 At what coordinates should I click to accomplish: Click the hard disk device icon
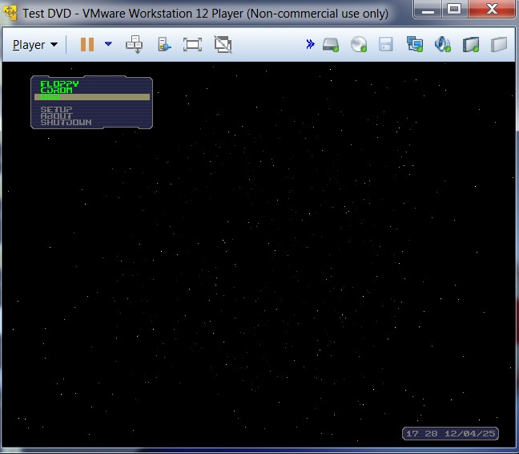coord(332,45)
